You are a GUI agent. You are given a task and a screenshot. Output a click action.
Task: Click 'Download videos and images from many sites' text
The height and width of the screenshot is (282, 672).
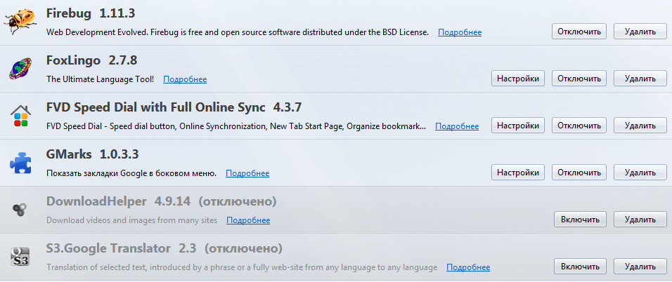(x=131, y=220)
